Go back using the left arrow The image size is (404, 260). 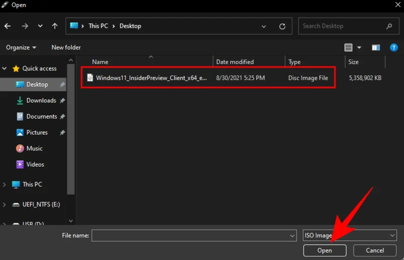click(8, 26)
